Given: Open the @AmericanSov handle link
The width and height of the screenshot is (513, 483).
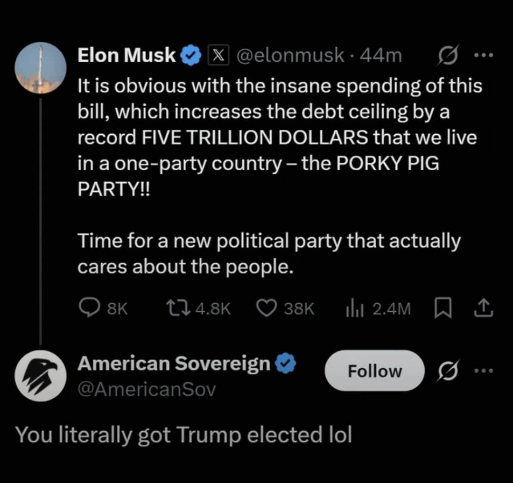Looking at the screenshot, I should [146, 390].
